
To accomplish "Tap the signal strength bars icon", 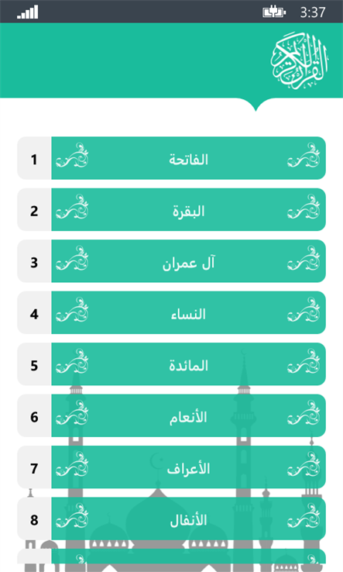I will pos(28,12).
